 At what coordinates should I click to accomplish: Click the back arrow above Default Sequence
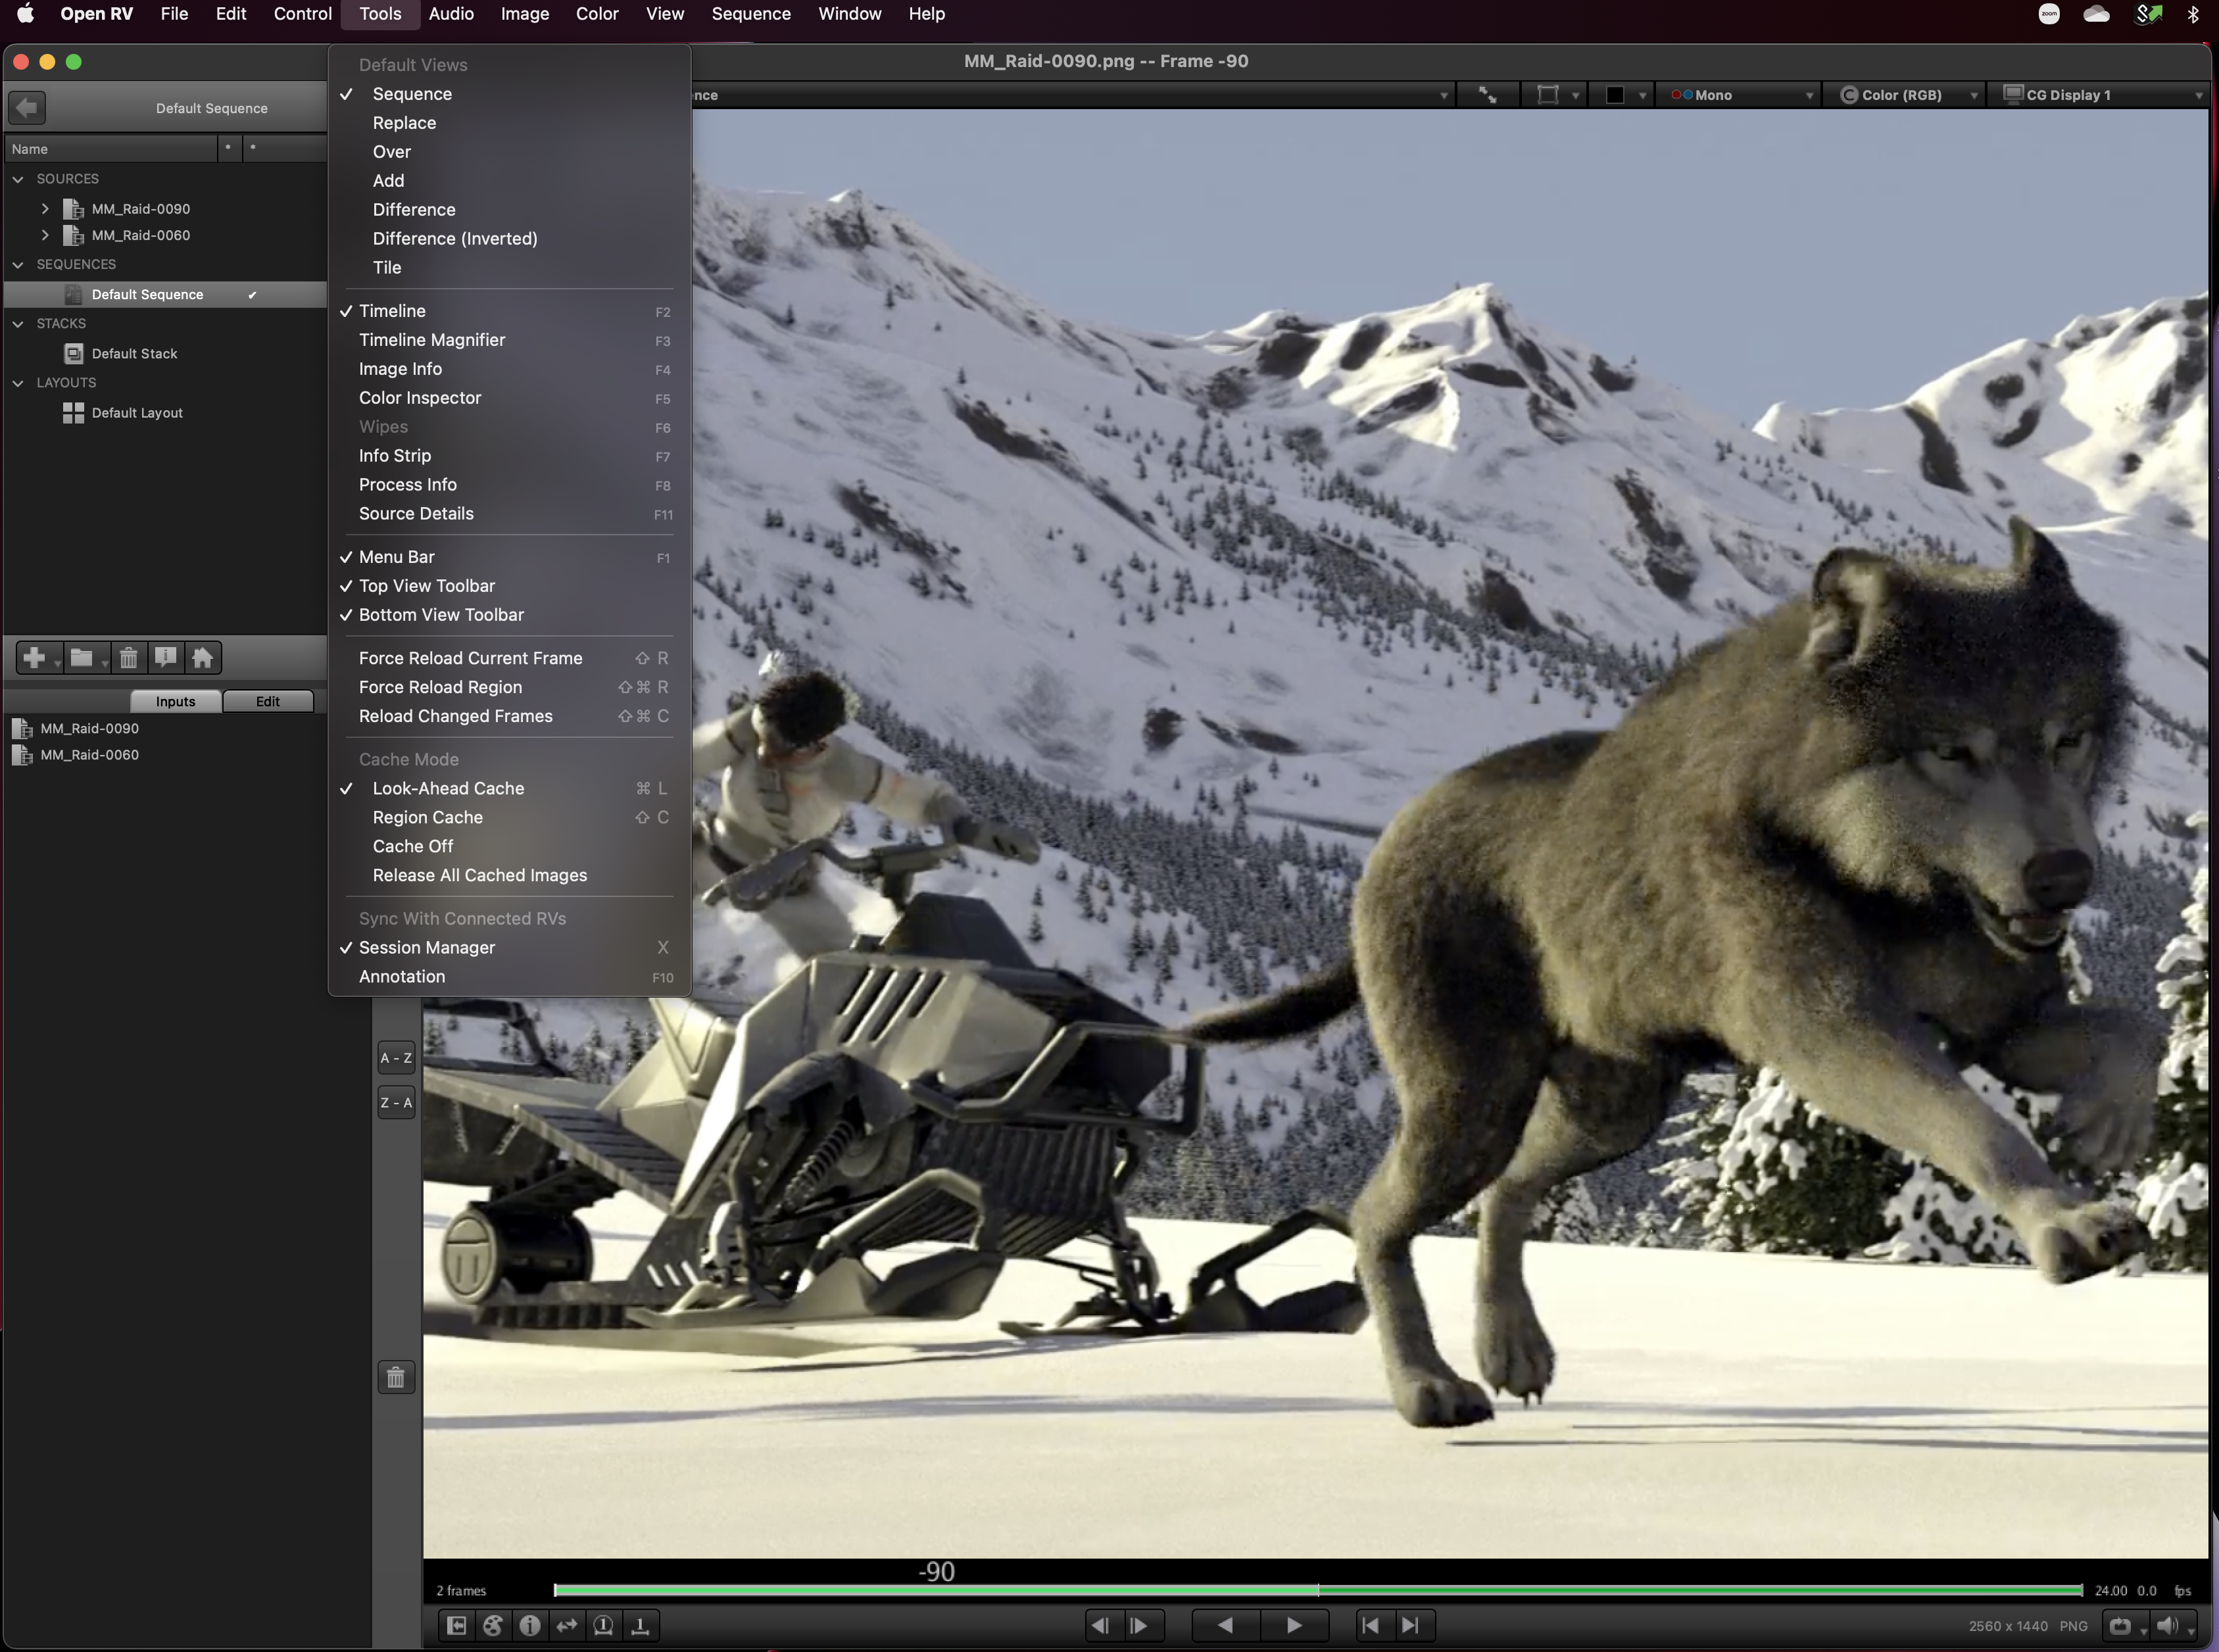click(27, 107)
